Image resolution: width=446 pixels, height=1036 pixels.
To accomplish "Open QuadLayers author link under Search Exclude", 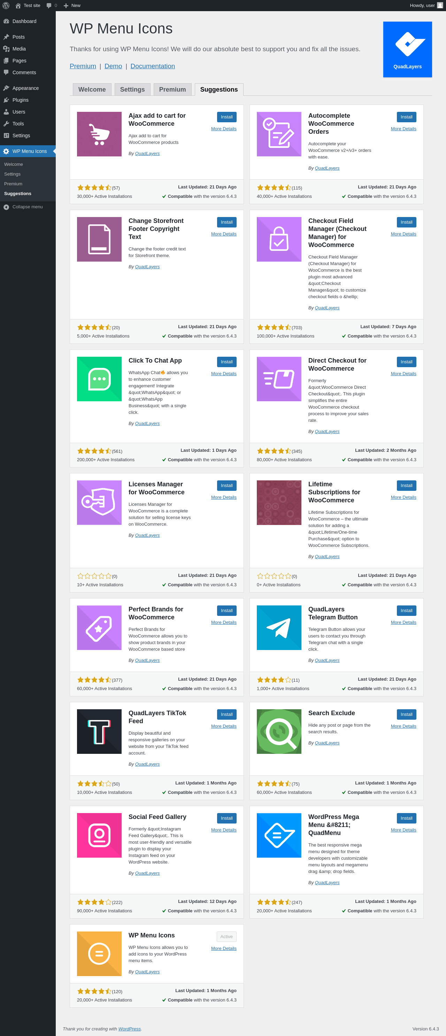I will point(327,743).
